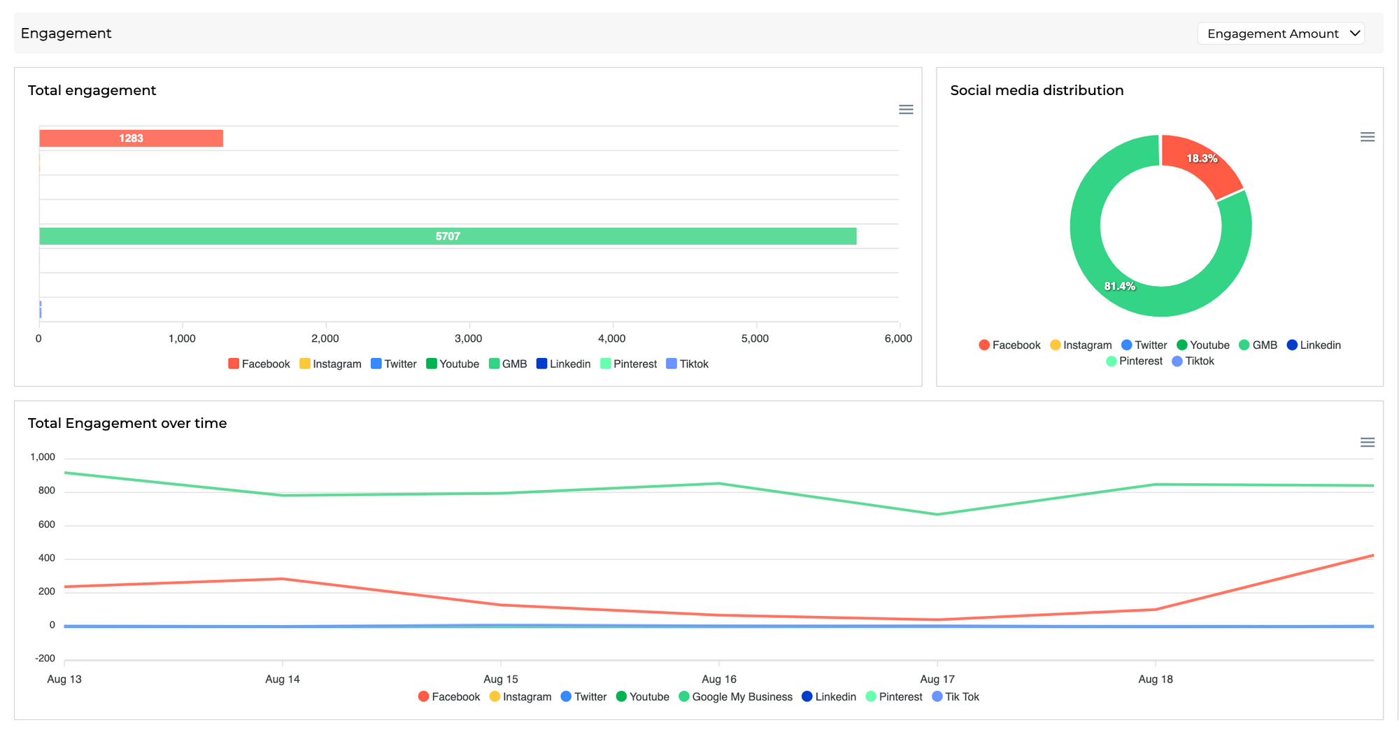Toggle Twitter in donut chart legend

point(1144,345)
